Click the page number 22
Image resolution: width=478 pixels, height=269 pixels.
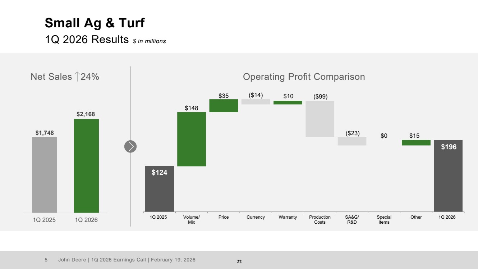(239, 261)
